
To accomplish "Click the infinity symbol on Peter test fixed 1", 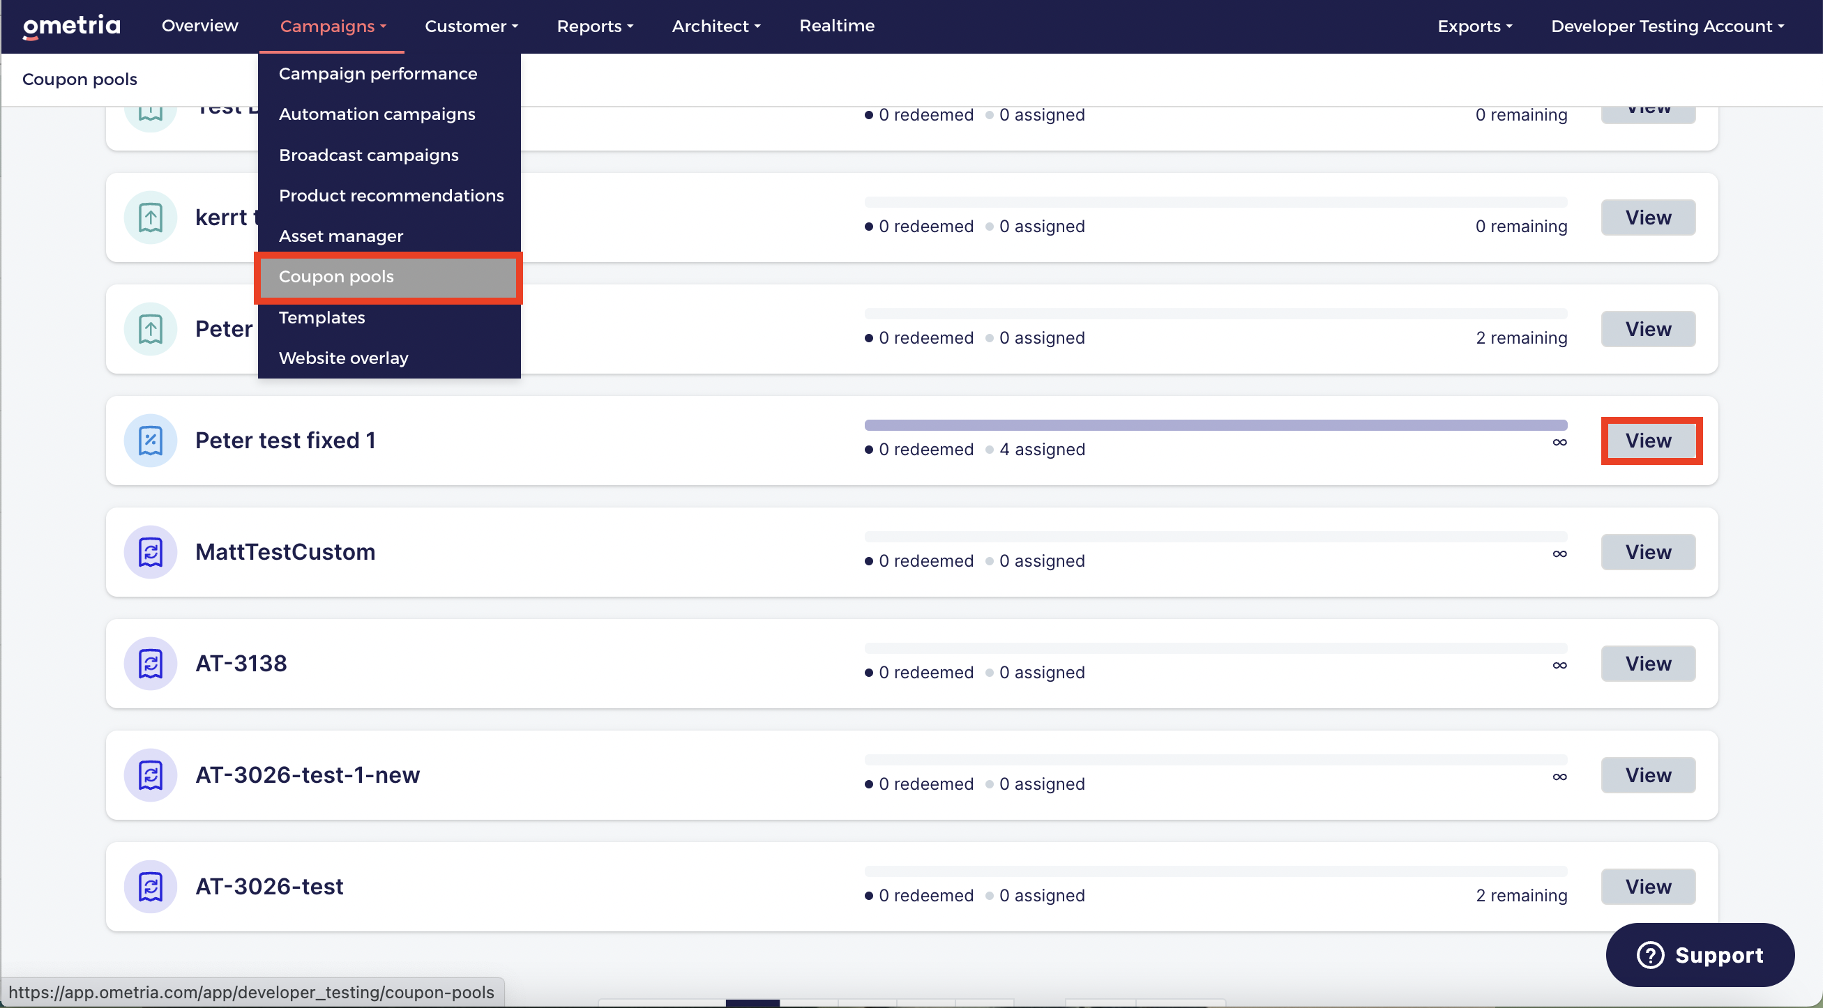I will 1560,443.
